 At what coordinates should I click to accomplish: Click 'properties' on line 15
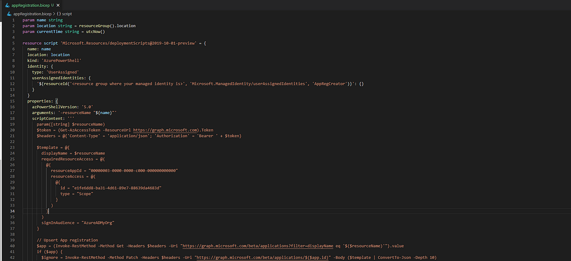point(39,101)
